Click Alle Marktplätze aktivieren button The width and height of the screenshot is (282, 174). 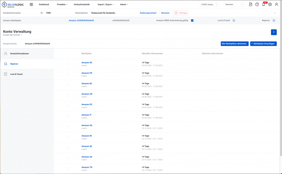(235, 44)
